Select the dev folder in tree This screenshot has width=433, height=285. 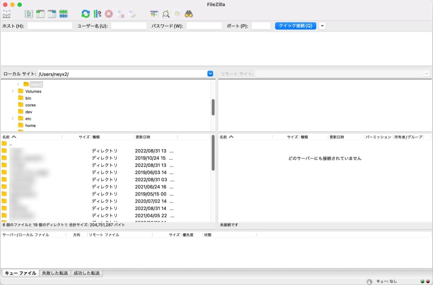[29, 112]
